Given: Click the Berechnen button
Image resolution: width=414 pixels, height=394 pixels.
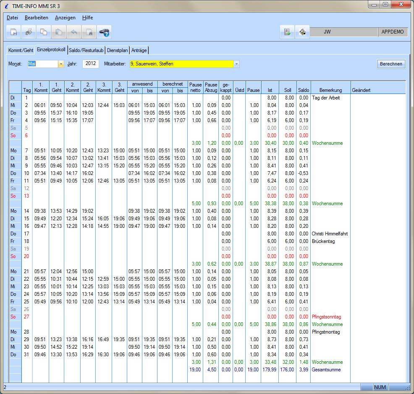Looking at the screenshot, I should coord(391,64).
